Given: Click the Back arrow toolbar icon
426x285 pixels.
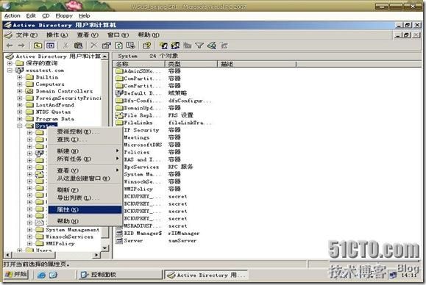Looking at the screenshot, I should pos(10,46).
